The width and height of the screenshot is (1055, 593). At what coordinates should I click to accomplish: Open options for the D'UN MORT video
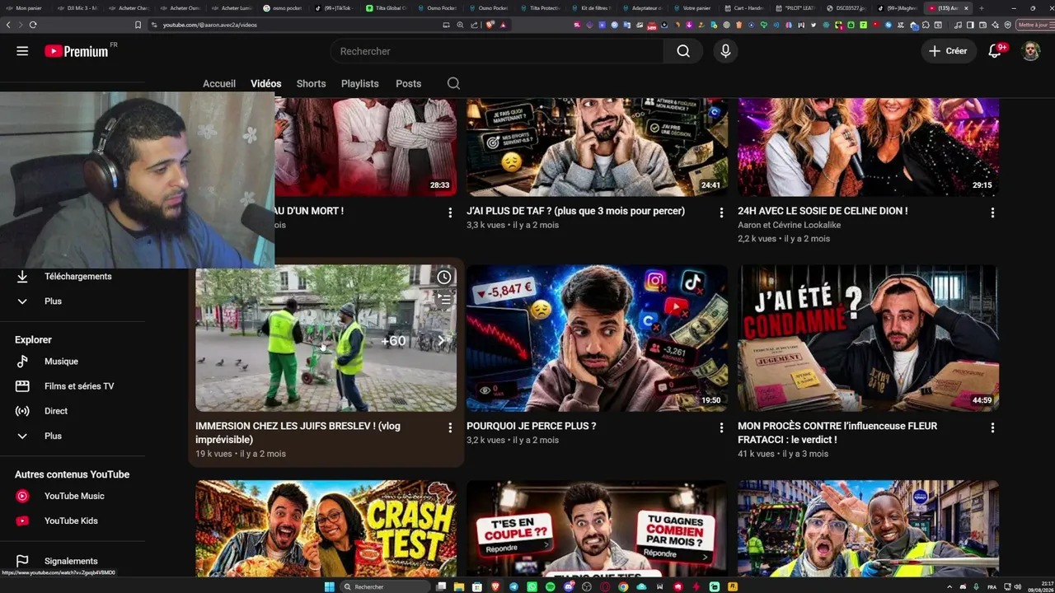[450, 212]
